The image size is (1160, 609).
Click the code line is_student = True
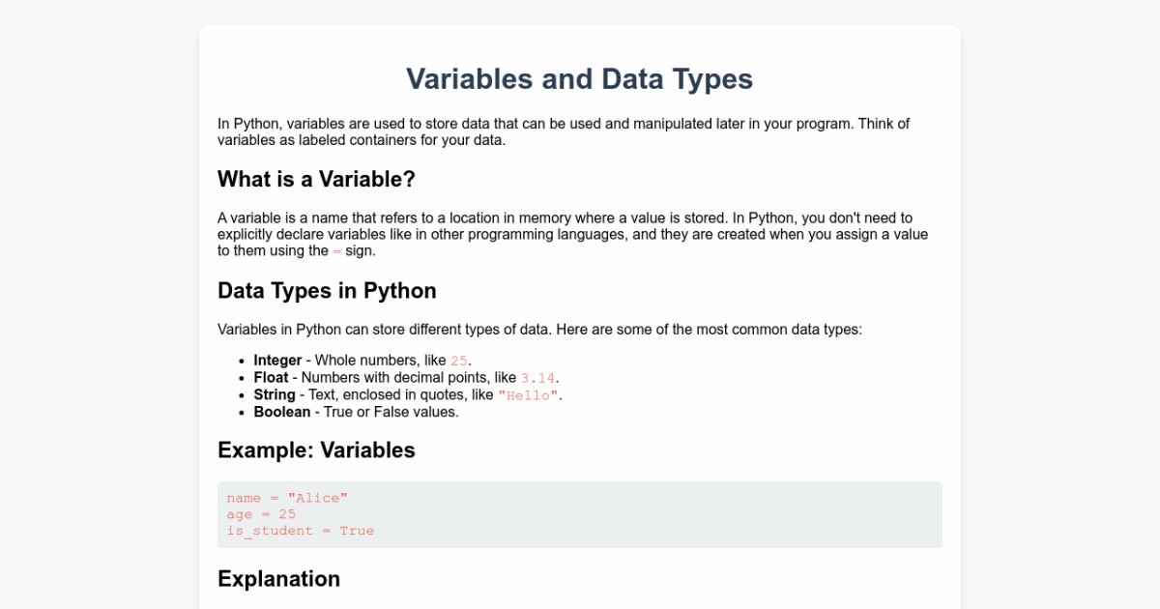(x=300, y=531)
